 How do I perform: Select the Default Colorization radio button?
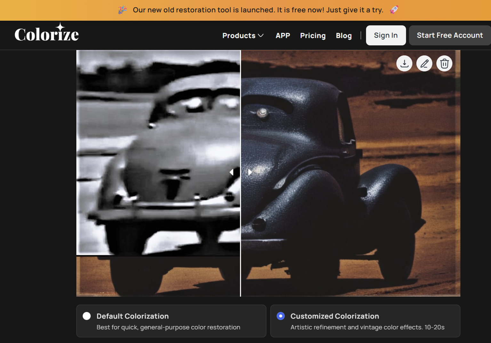87,316
